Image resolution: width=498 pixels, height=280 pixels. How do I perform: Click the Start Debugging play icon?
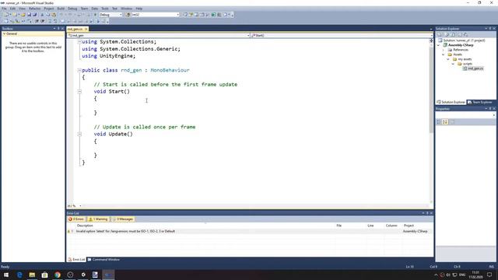point(95,15)
